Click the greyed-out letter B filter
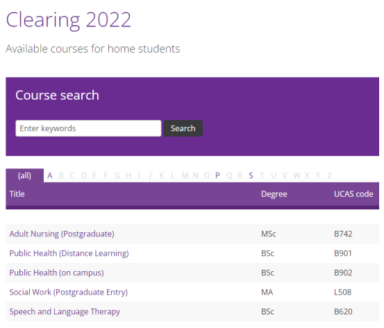The image size is (384, 328). [x=61, y=175]
